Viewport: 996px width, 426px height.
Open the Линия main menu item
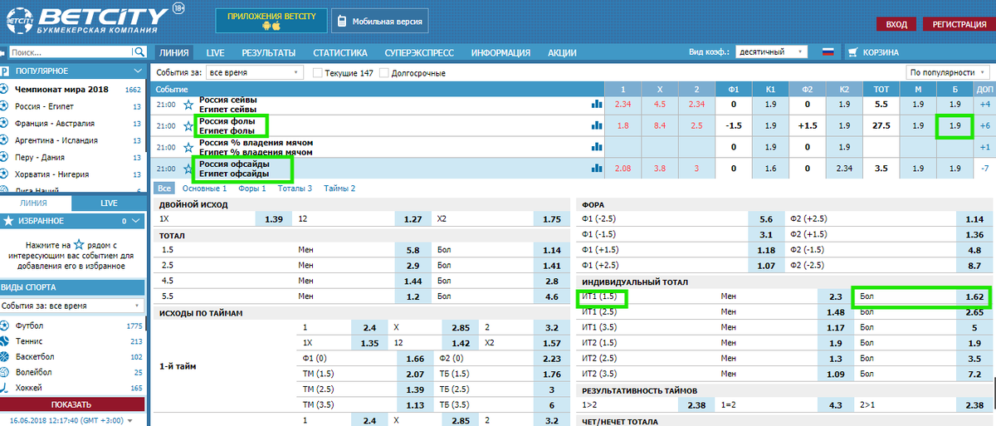click(x=174, y=52)
